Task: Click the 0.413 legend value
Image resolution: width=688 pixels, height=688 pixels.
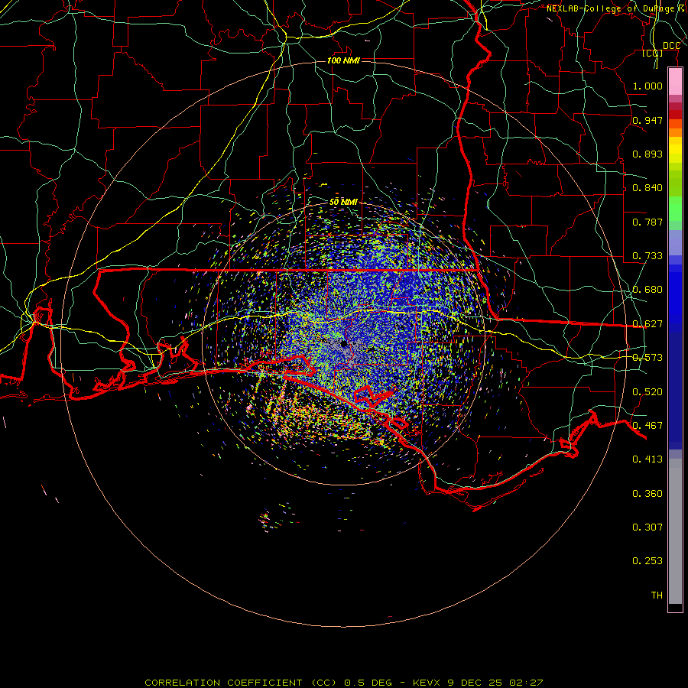Action: [x=647, y=459]
